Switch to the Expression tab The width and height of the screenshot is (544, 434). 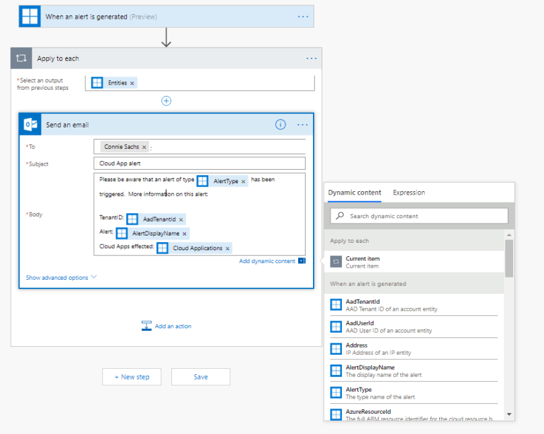(408, 193)
